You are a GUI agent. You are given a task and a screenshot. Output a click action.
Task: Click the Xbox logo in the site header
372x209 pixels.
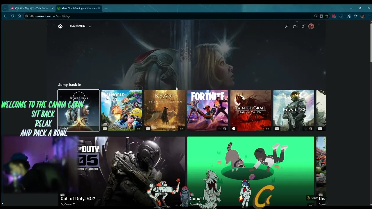tap(60, 26)
